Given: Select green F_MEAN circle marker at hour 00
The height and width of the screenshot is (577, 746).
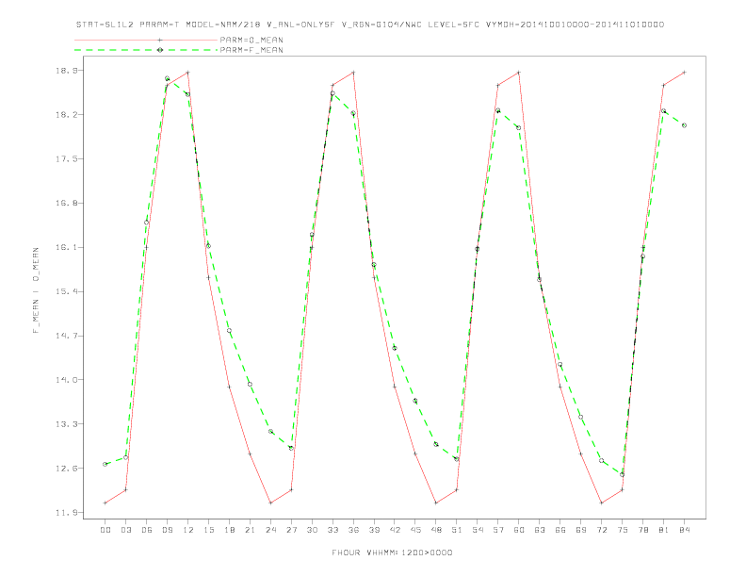Looking at the screenshot, I should [105, 464].
